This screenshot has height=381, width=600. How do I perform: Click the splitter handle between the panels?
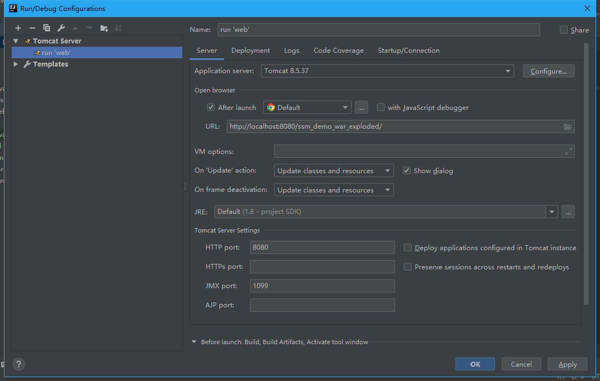[x=185, y=186]
